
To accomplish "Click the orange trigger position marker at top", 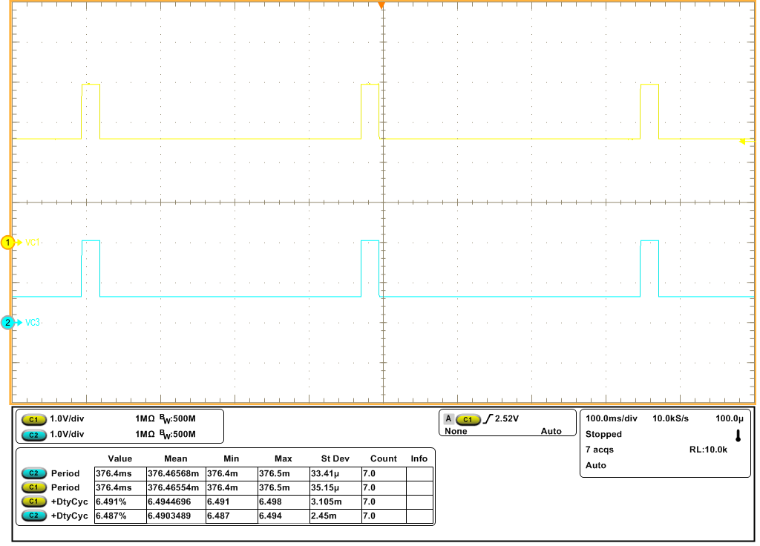I will (x=381, y=6).
